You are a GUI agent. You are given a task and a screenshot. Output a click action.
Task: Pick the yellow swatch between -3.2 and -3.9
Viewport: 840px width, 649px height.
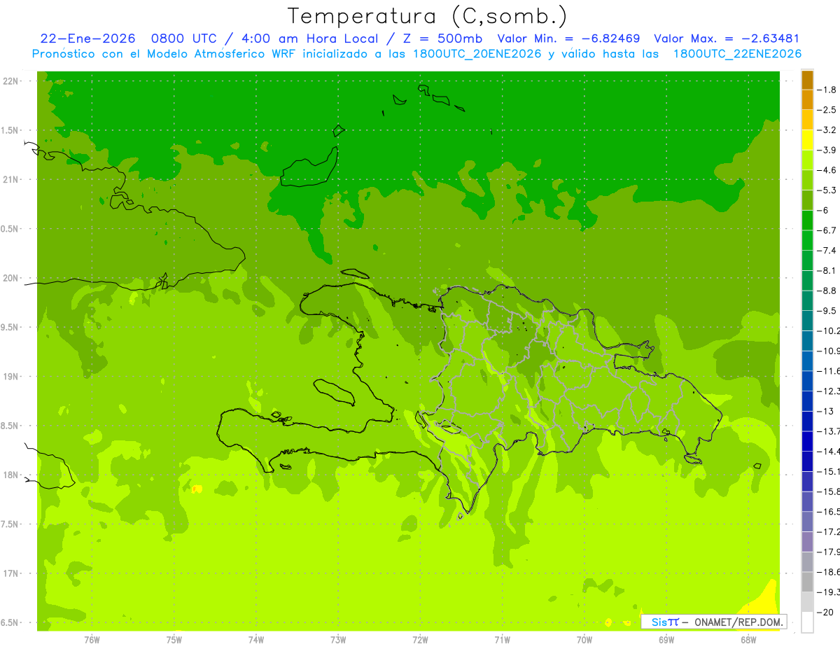807,140
